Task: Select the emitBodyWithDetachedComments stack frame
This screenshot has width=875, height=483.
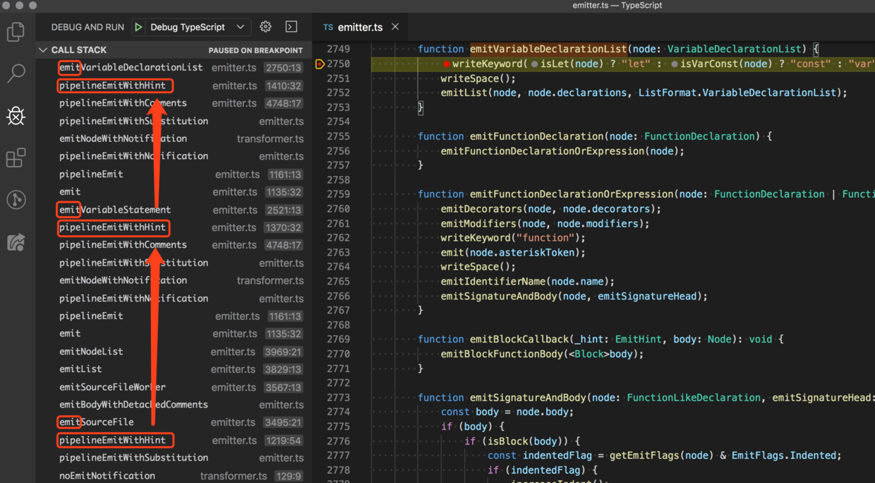Action: click(175, 405)
